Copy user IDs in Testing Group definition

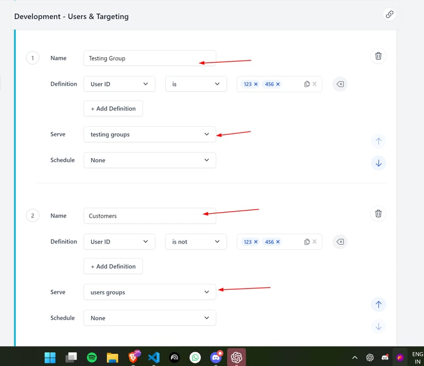click(x=307, y=84)
